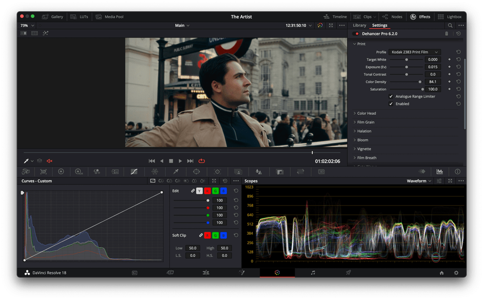This screenshot has height=299, width=483.
Task: Toggle the red Dehancer Pro bypass switch
Action: 355,34
